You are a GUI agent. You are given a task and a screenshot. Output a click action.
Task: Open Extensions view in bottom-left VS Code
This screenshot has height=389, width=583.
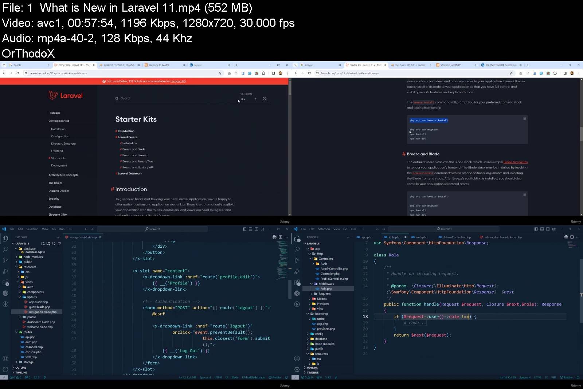[x=5, y=282]
